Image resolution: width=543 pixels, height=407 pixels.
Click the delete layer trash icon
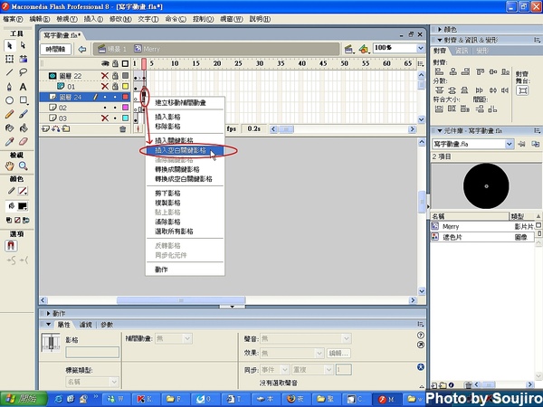coord(123,129)
